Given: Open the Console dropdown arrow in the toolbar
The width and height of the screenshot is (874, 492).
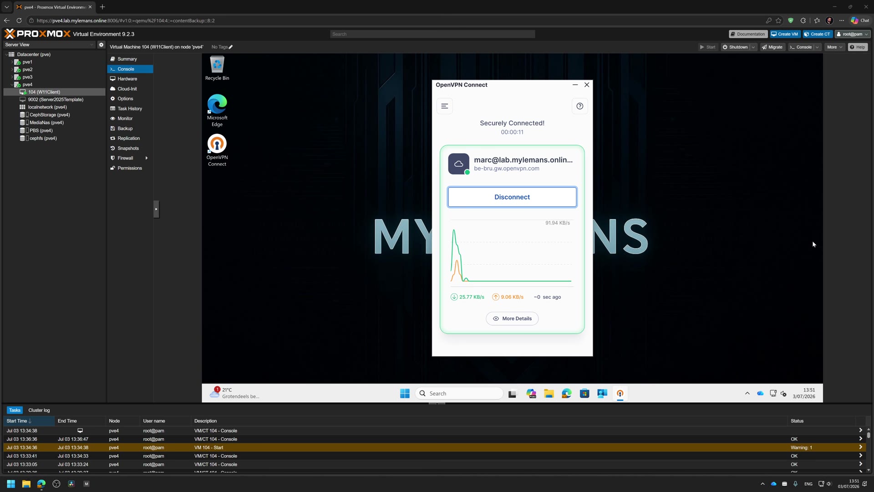Looking at the screenshot, I should (818, 47).
